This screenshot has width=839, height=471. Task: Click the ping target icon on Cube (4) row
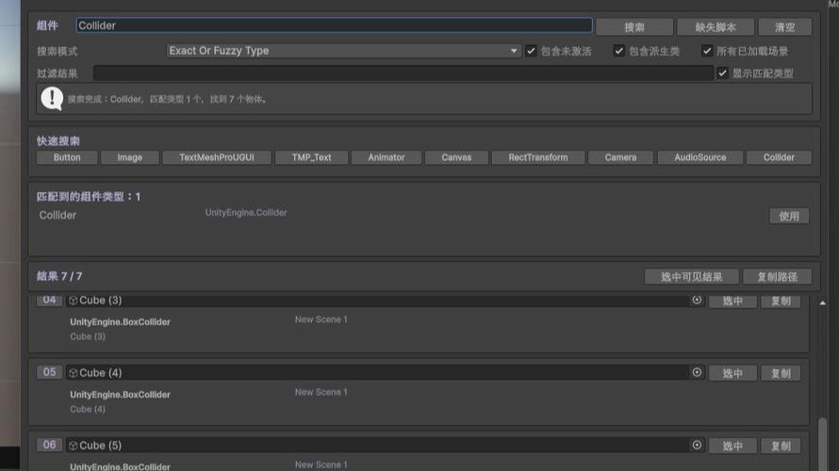coord(697,372)
